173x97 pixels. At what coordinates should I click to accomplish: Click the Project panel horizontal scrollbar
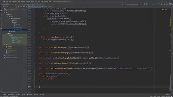pyautogui.click(x=11, y=93)
